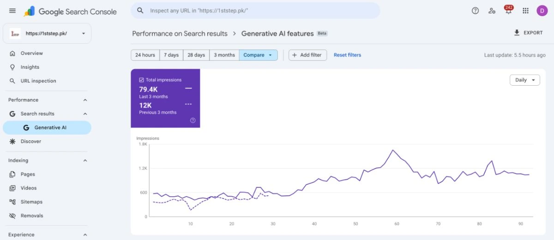Click the Google G icon beside Search results

(x=12, y=114)
